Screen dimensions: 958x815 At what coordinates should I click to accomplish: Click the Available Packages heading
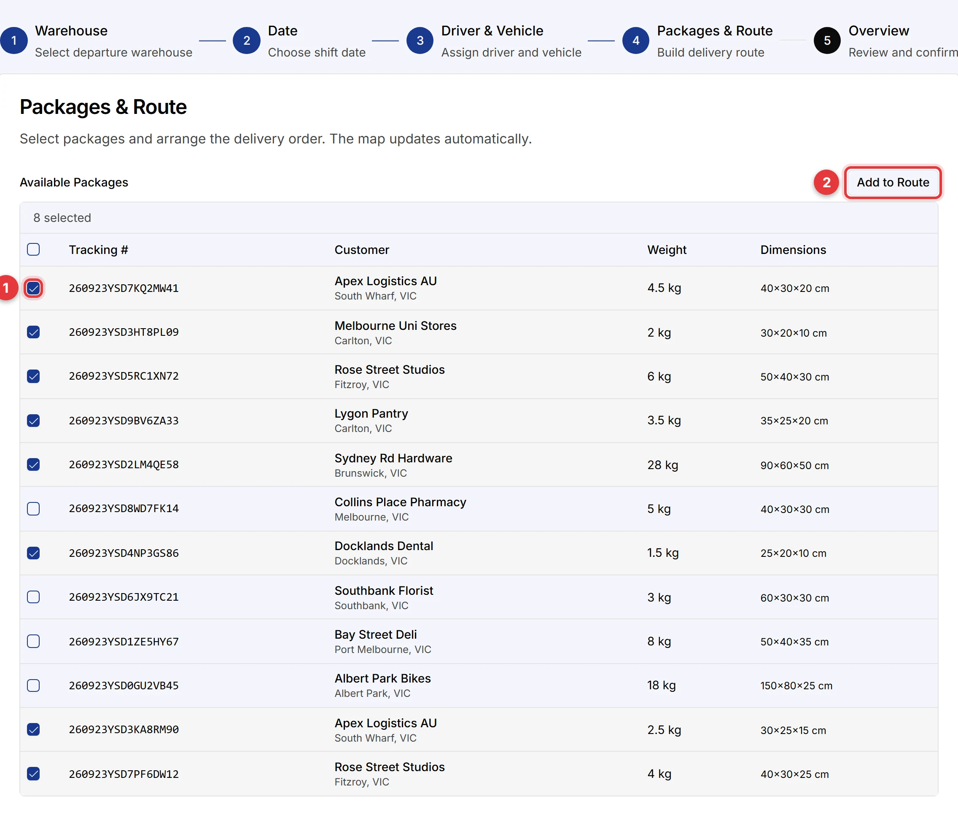(74, 183)
